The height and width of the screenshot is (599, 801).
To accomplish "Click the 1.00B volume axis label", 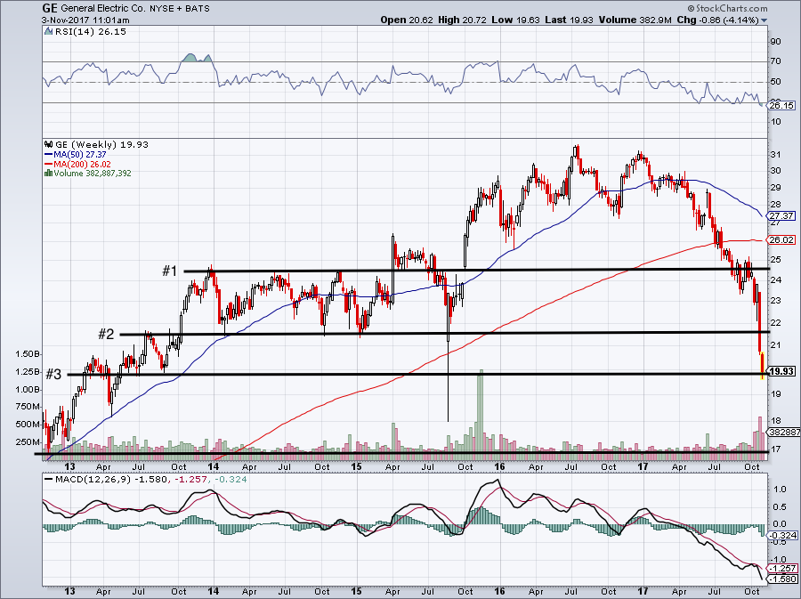I will point(28,389).
